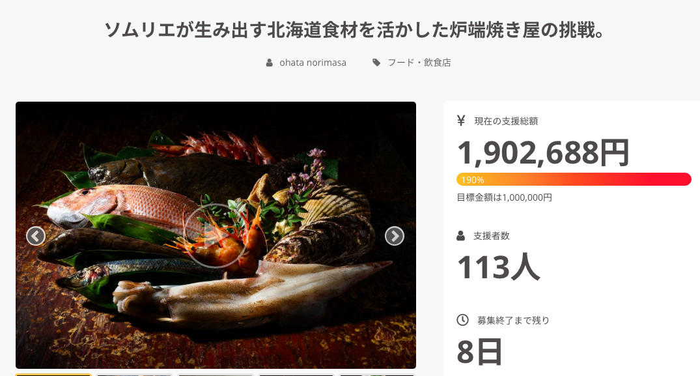Click the yen icon beside 現在の支援総額
Viewport: 700px width, 376px height.
pyautogui.click(x=461, y=121)
